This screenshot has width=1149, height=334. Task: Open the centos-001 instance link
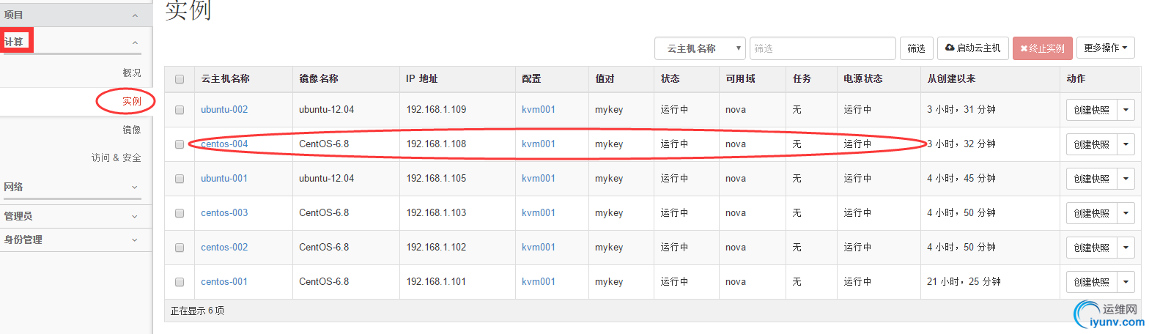[224, 282]
